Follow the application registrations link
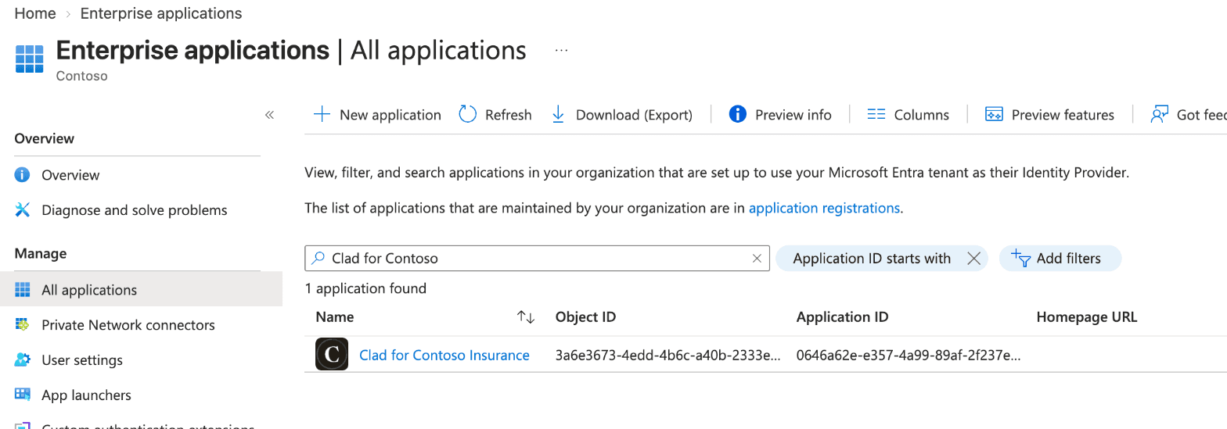The image size is (1227, 429). (x=824, y=208)
